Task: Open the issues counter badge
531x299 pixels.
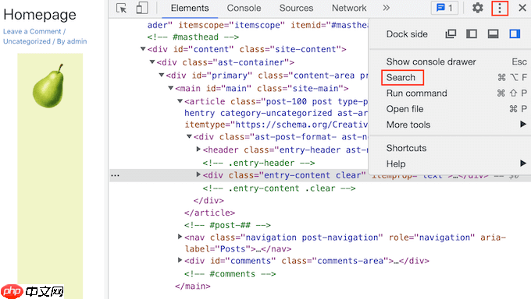Action: [444, 8]
